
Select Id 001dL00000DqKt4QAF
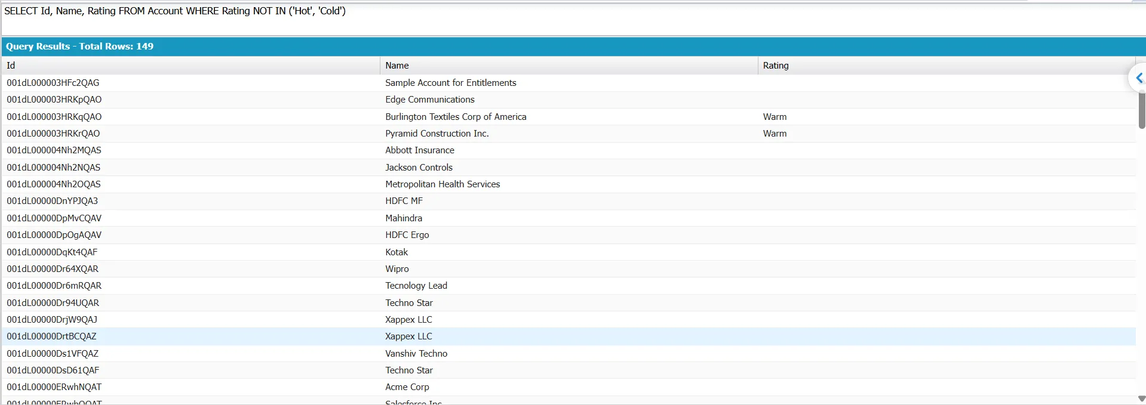click(x=52, y=252)
